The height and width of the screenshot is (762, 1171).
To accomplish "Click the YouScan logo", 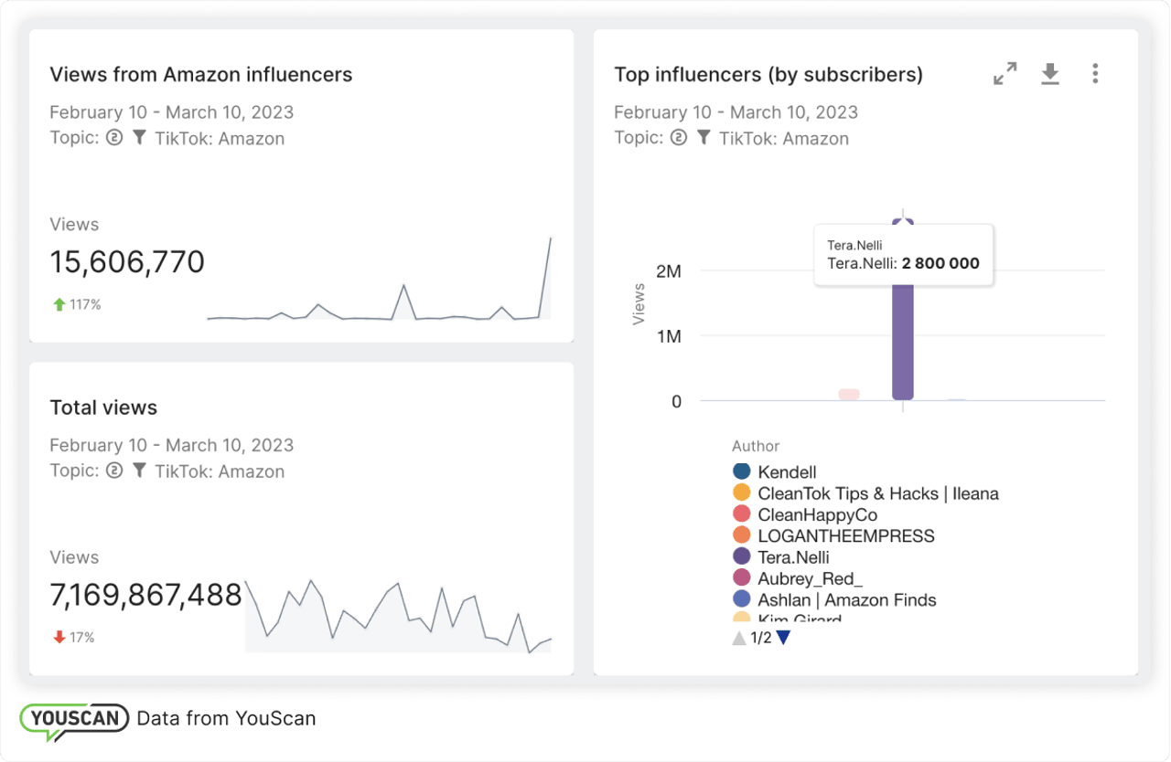I will click(73, 718).
